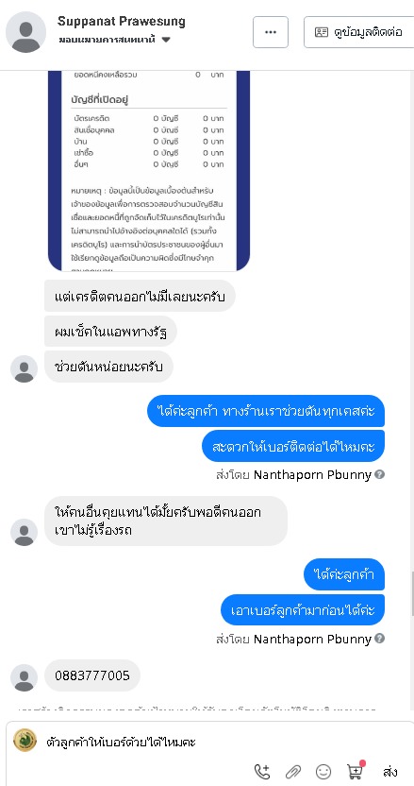This screenshot has width=414, height=786.
Task: Click the conversation vertical scrollbar thumb
Action: point(412,593)
